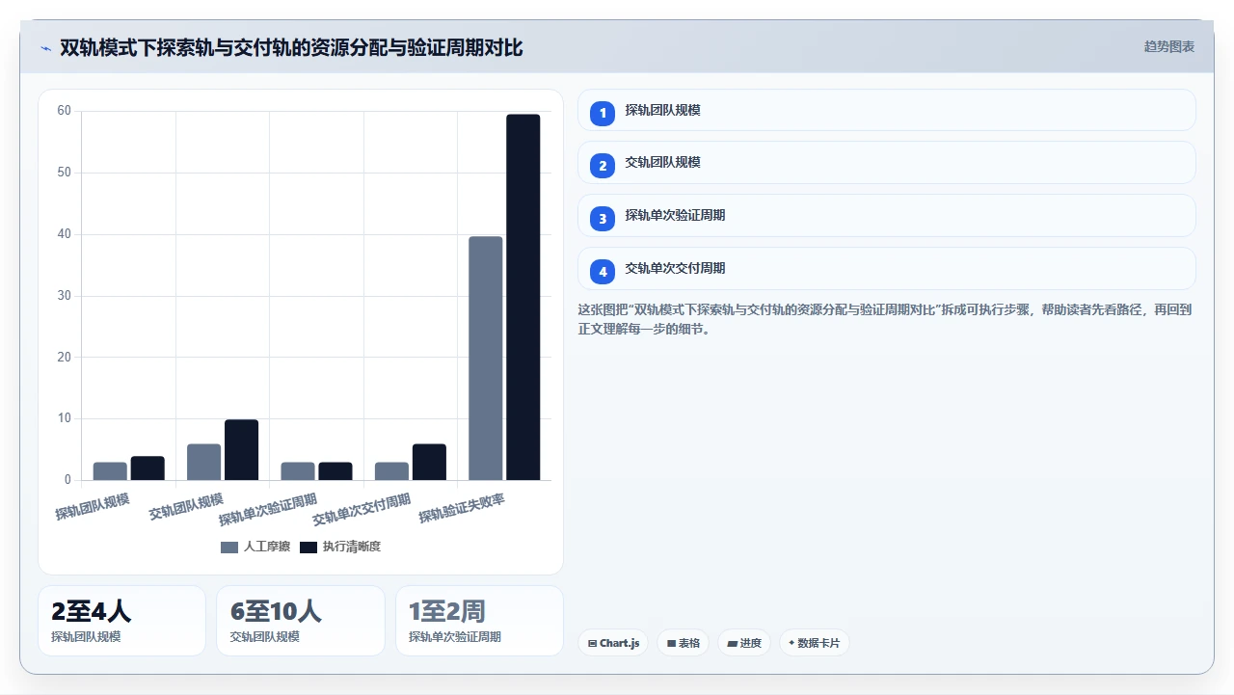
Task: Click the 探轨单次验证周期 axis label
Action: (x=268, y=510)
